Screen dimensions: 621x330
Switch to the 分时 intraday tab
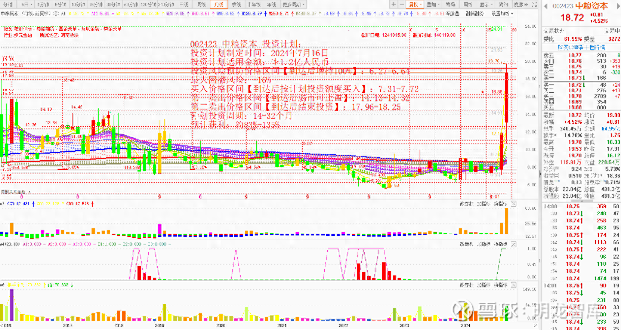point(8,4)
